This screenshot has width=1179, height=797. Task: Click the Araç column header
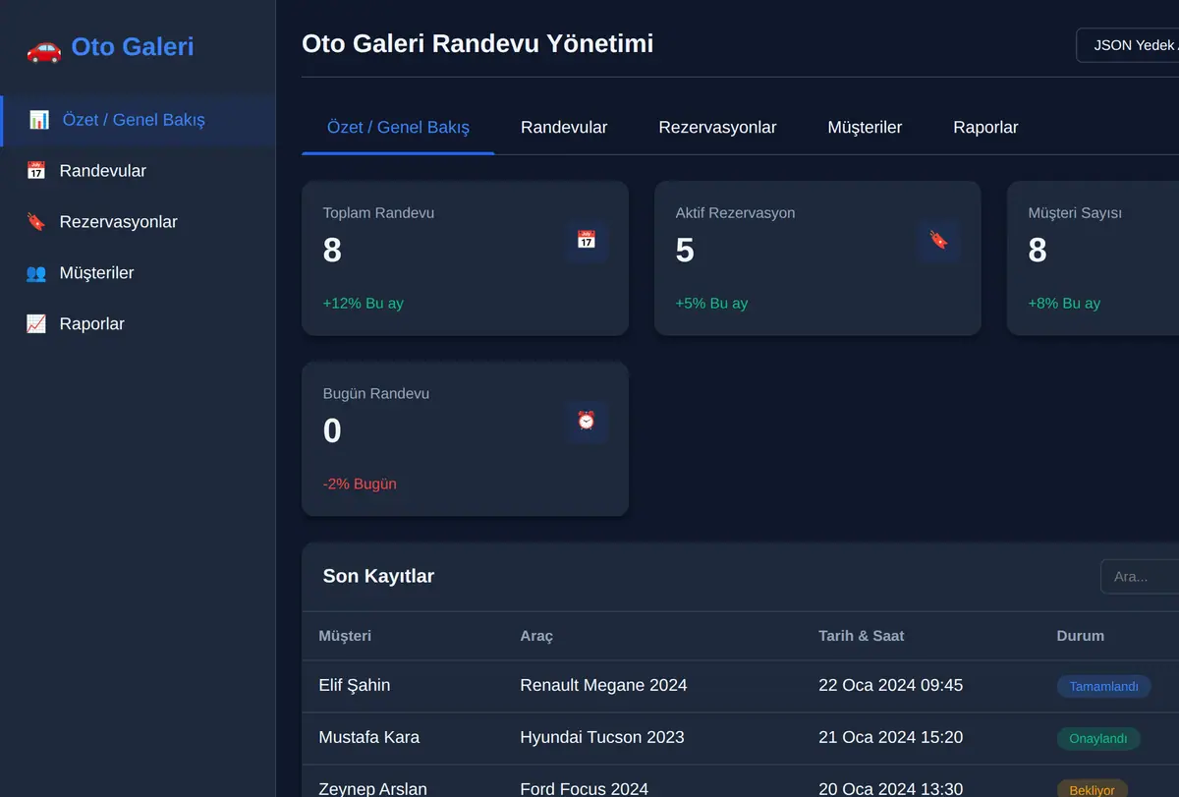point(536,636)
